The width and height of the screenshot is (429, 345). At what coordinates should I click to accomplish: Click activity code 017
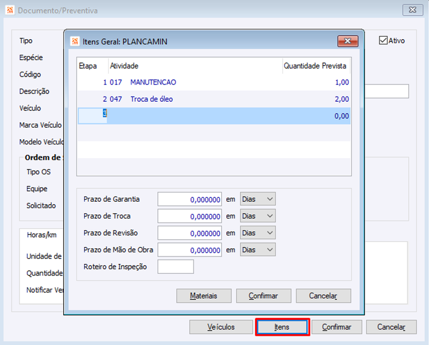[116, 82]
